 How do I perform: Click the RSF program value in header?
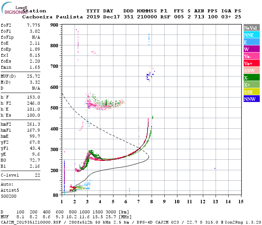coord(165,17)
